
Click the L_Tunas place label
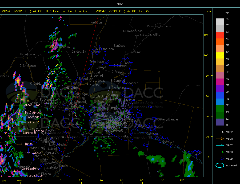[27, 144]
